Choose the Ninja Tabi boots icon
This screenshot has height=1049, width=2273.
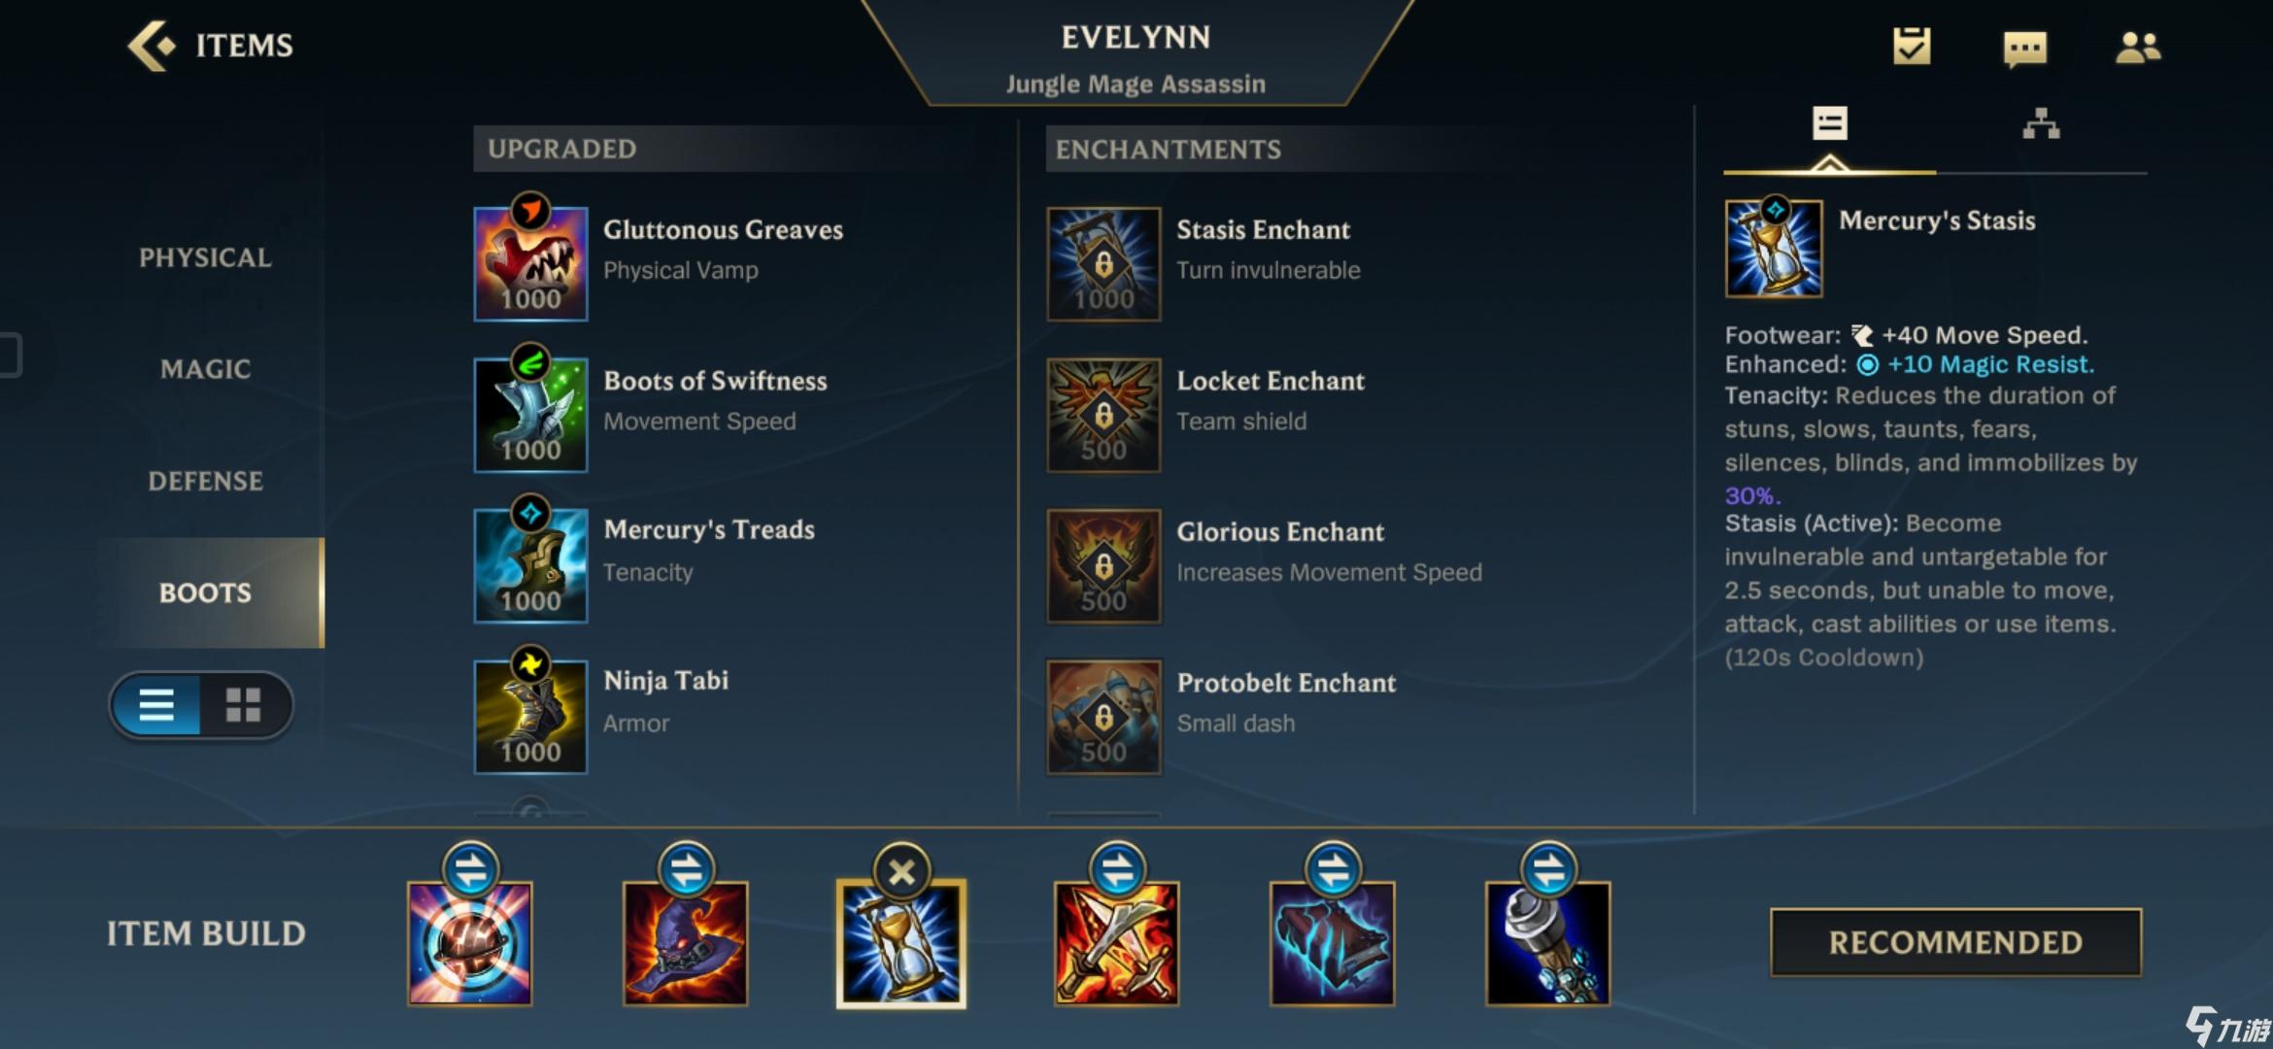coord(530,716)
